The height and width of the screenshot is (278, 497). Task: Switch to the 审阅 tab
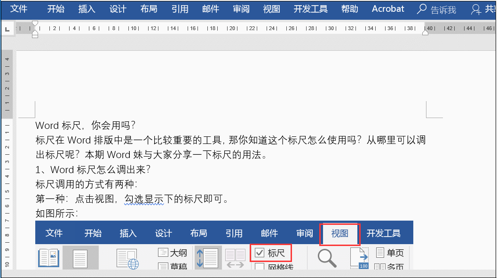[x=241, y=8]
